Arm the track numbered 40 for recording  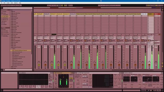tap(52, 68)
